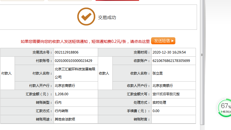Select payee account number 6210676862178305699
The width and height of the screenshot is (231, 130).
tap(171, 61)
